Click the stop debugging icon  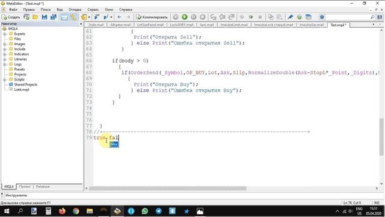(202, 17)
